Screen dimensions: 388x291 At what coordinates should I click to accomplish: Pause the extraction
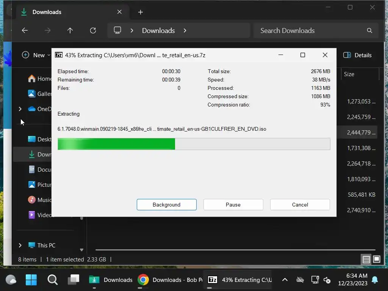point(233,205)
